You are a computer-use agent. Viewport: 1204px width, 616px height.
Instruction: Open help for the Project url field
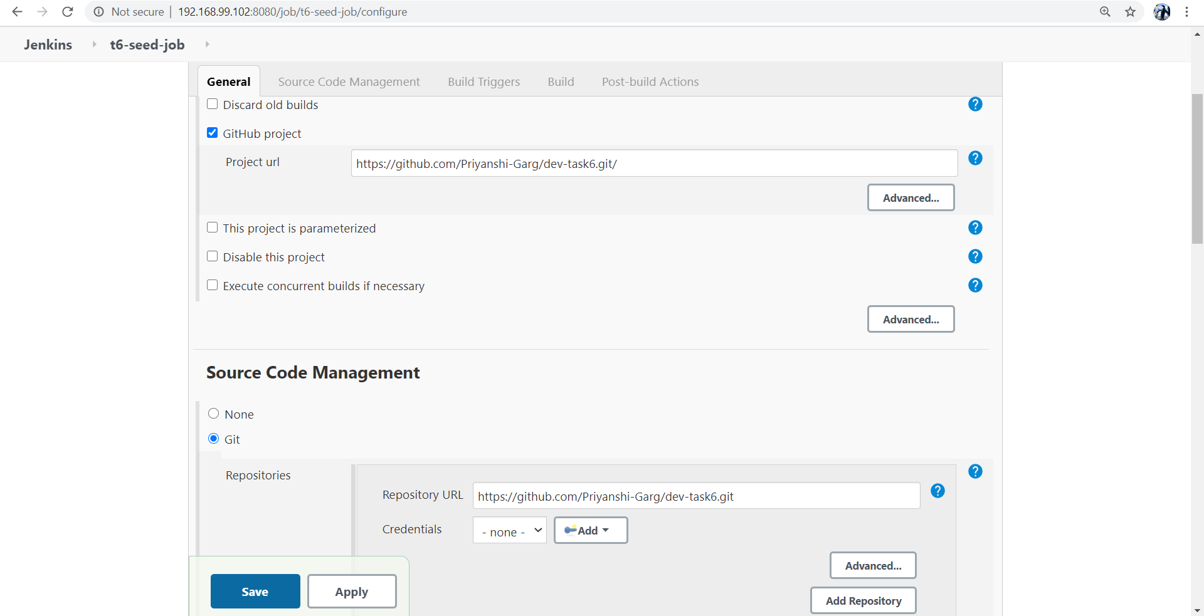(x=975, y=159)
